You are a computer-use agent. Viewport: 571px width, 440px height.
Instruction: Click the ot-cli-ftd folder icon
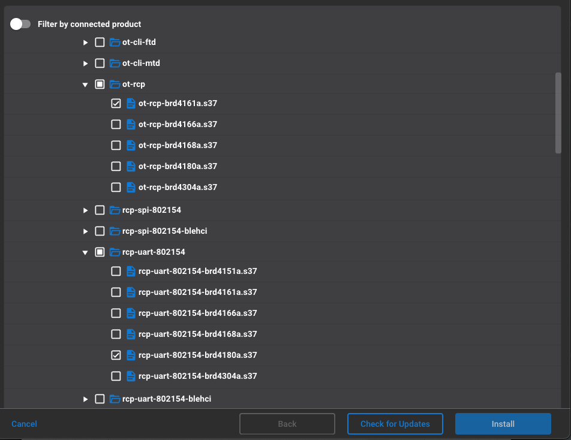coord(114,42)
